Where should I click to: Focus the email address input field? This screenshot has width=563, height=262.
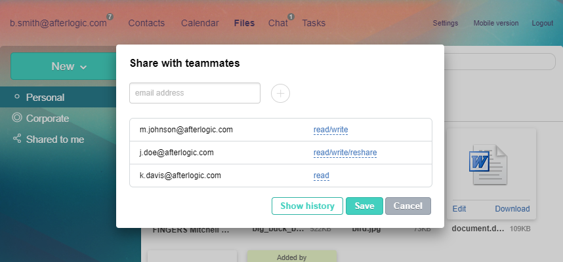(x=195, y=93)
